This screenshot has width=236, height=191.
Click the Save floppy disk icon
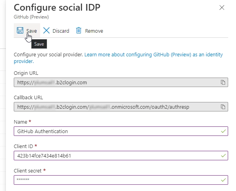coord(20,30)
